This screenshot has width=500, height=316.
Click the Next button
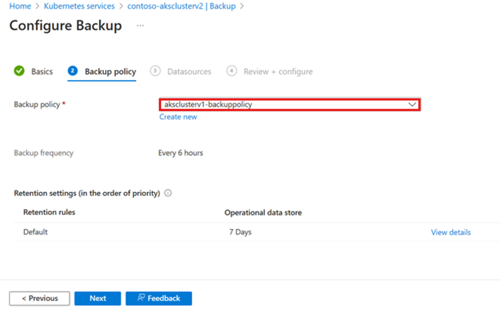[x=98, y=298]
